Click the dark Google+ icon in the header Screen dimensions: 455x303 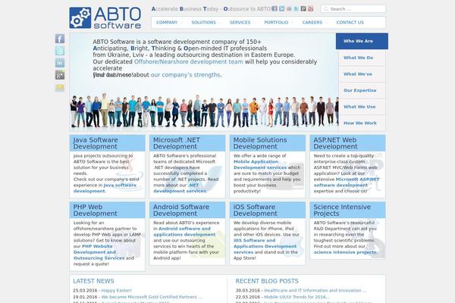click(303, 8)
